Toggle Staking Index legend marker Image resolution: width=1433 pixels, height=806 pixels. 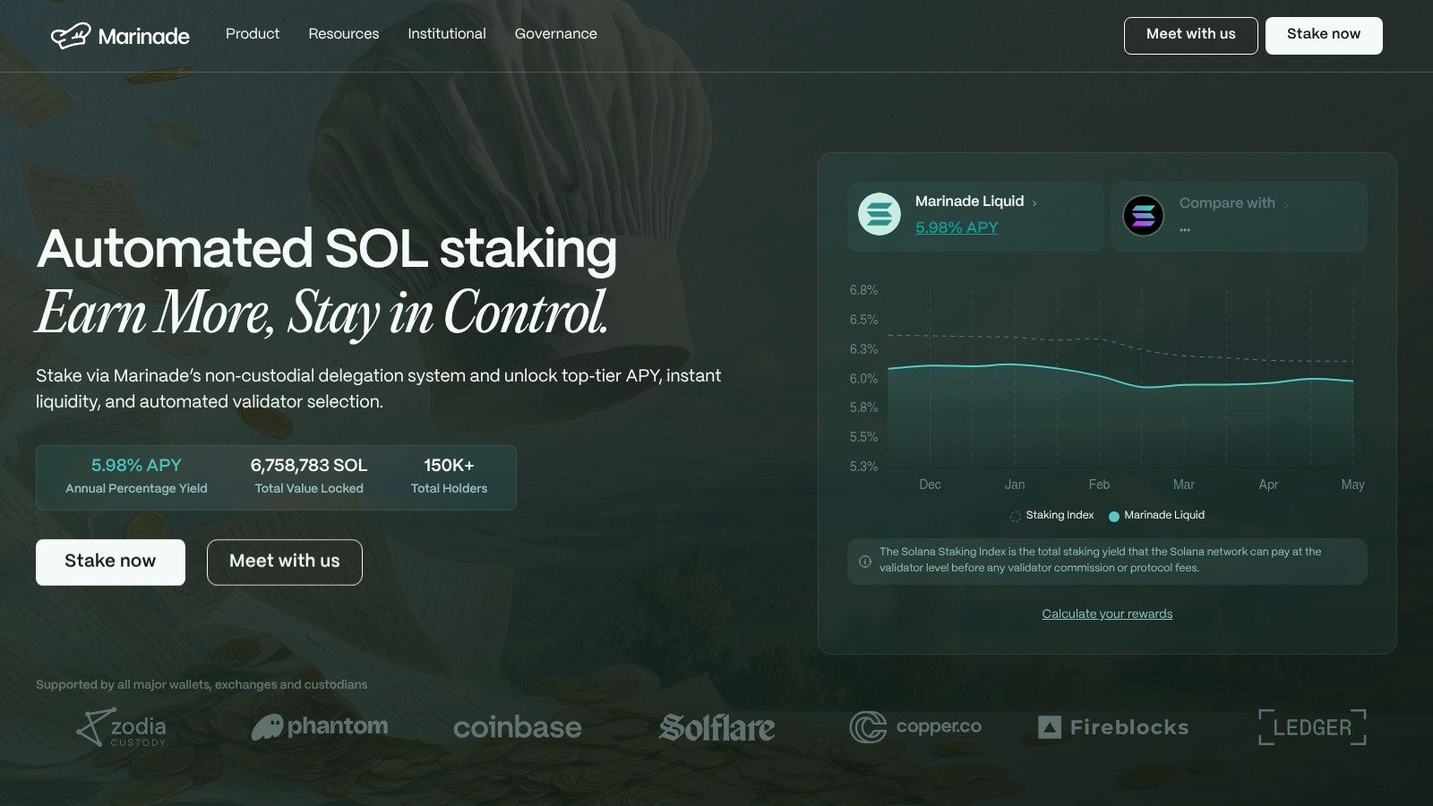1016,516
